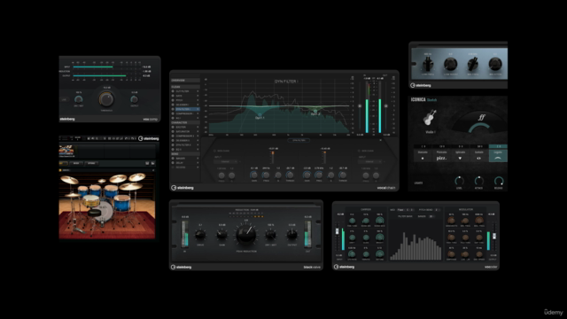The image size is (567, 319).
Task: Click the VocalChain input level fader handle
Action: click(360, 106)
